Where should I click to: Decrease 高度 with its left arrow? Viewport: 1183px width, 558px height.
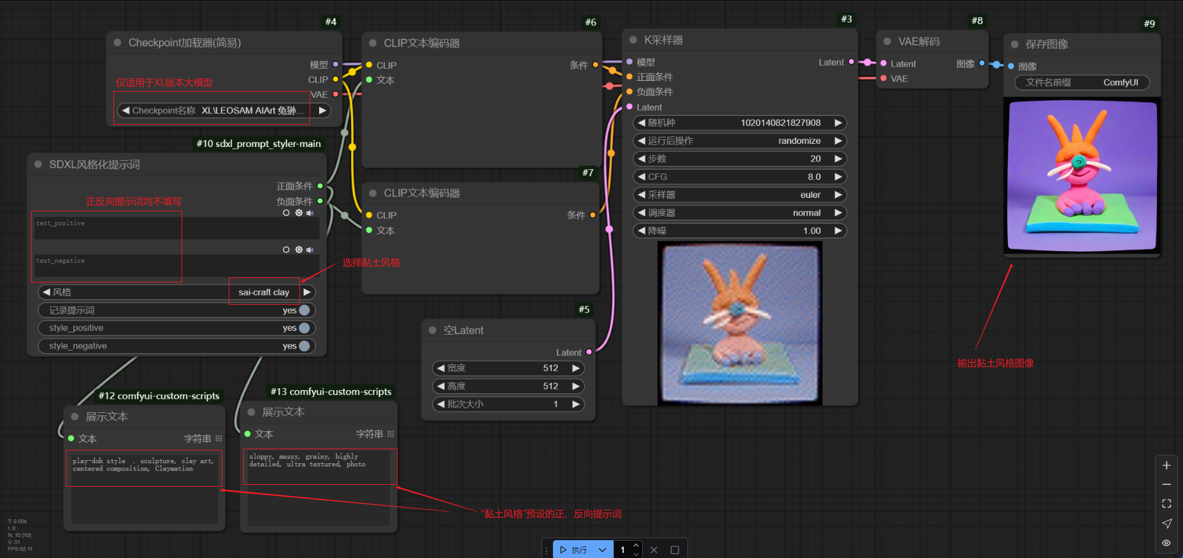(440, 386)
